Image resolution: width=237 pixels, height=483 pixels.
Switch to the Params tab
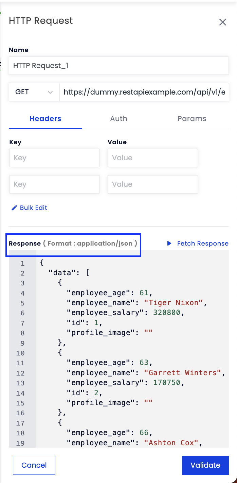(192, 119)
